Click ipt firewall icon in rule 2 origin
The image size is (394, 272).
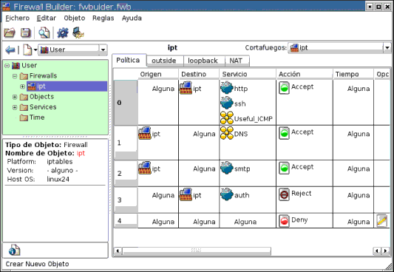coord(145,168)
